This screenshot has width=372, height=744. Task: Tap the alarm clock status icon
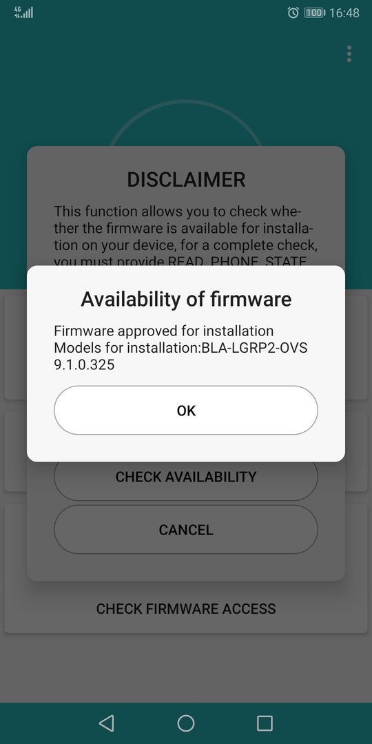click(x=293, y=13)
